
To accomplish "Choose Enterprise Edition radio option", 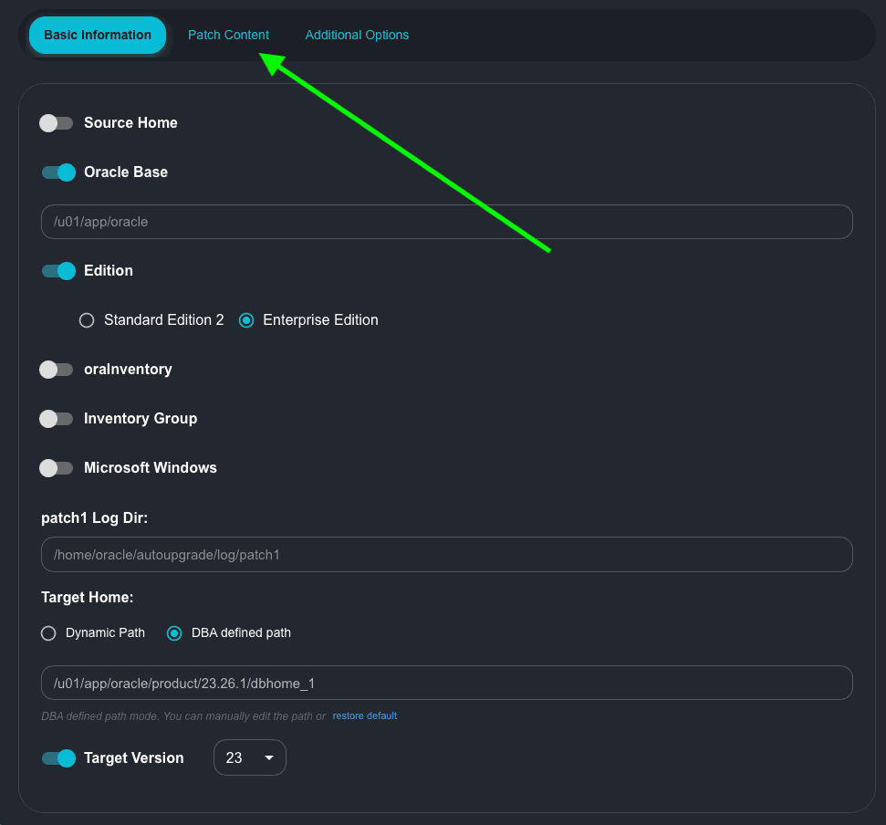I will (x=245, y=320).
